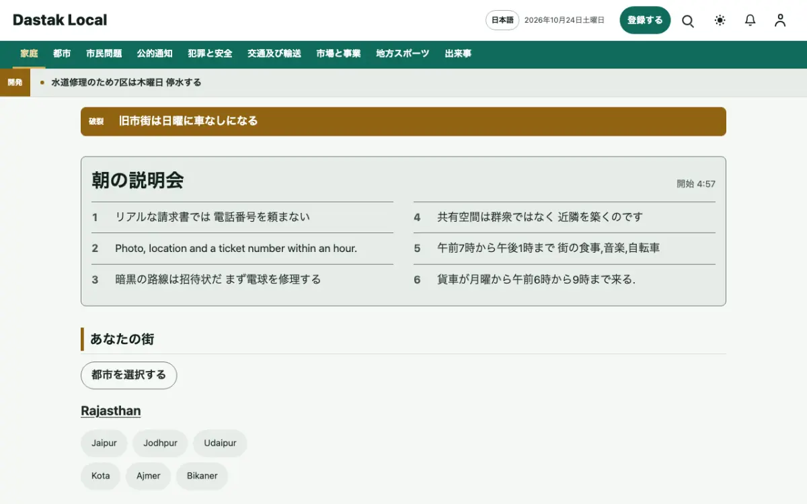Open the 市場と事業 menu item

pos(338,54)
